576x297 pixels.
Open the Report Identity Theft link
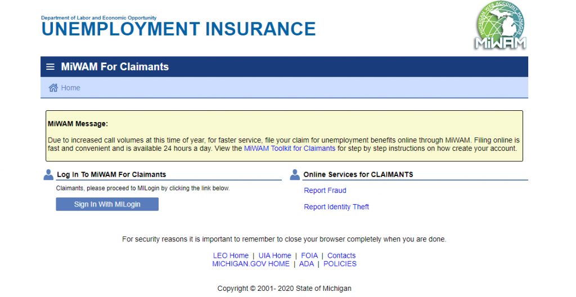[x=336, y=207]
